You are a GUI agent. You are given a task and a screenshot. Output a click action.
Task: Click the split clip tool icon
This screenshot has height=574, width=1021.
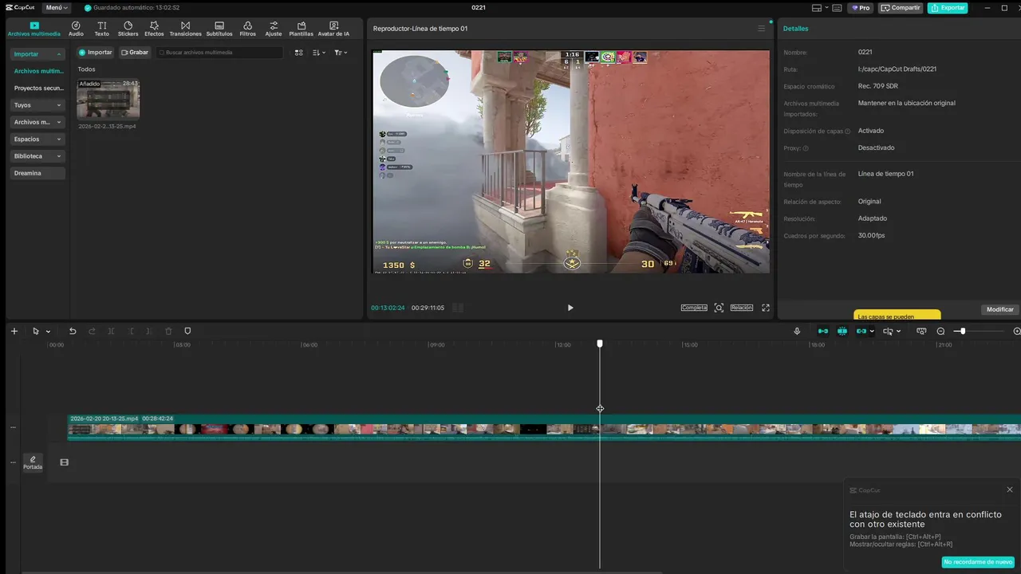pos(111,331)
